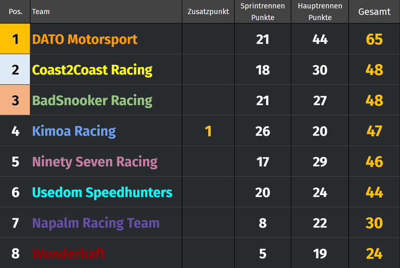Click Usedom Speedhunters team name
The width and height of the screenshot is (400, 268).
pos(102,192)
